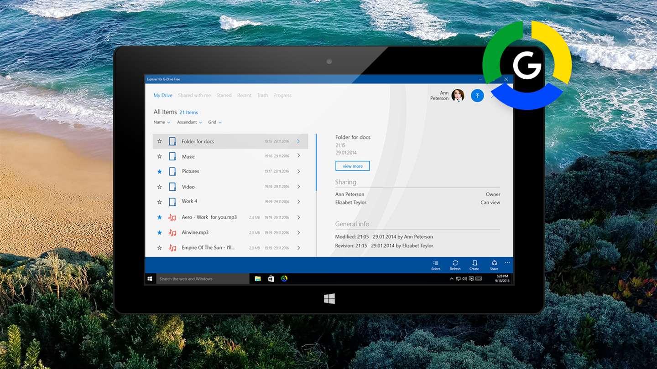Click the view more button
The width and height of the screenshot is (657, 369).
click(353, 166)
